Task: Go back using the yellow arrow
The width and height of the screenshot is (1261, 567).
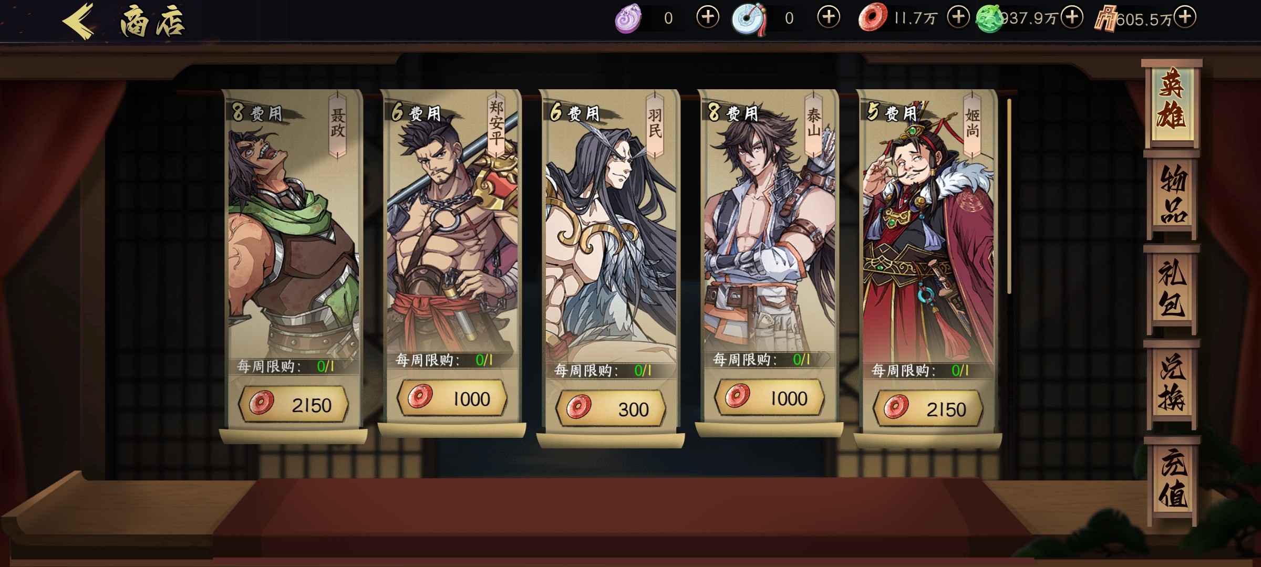Action: pyautogui.click(x=79, y=21)
